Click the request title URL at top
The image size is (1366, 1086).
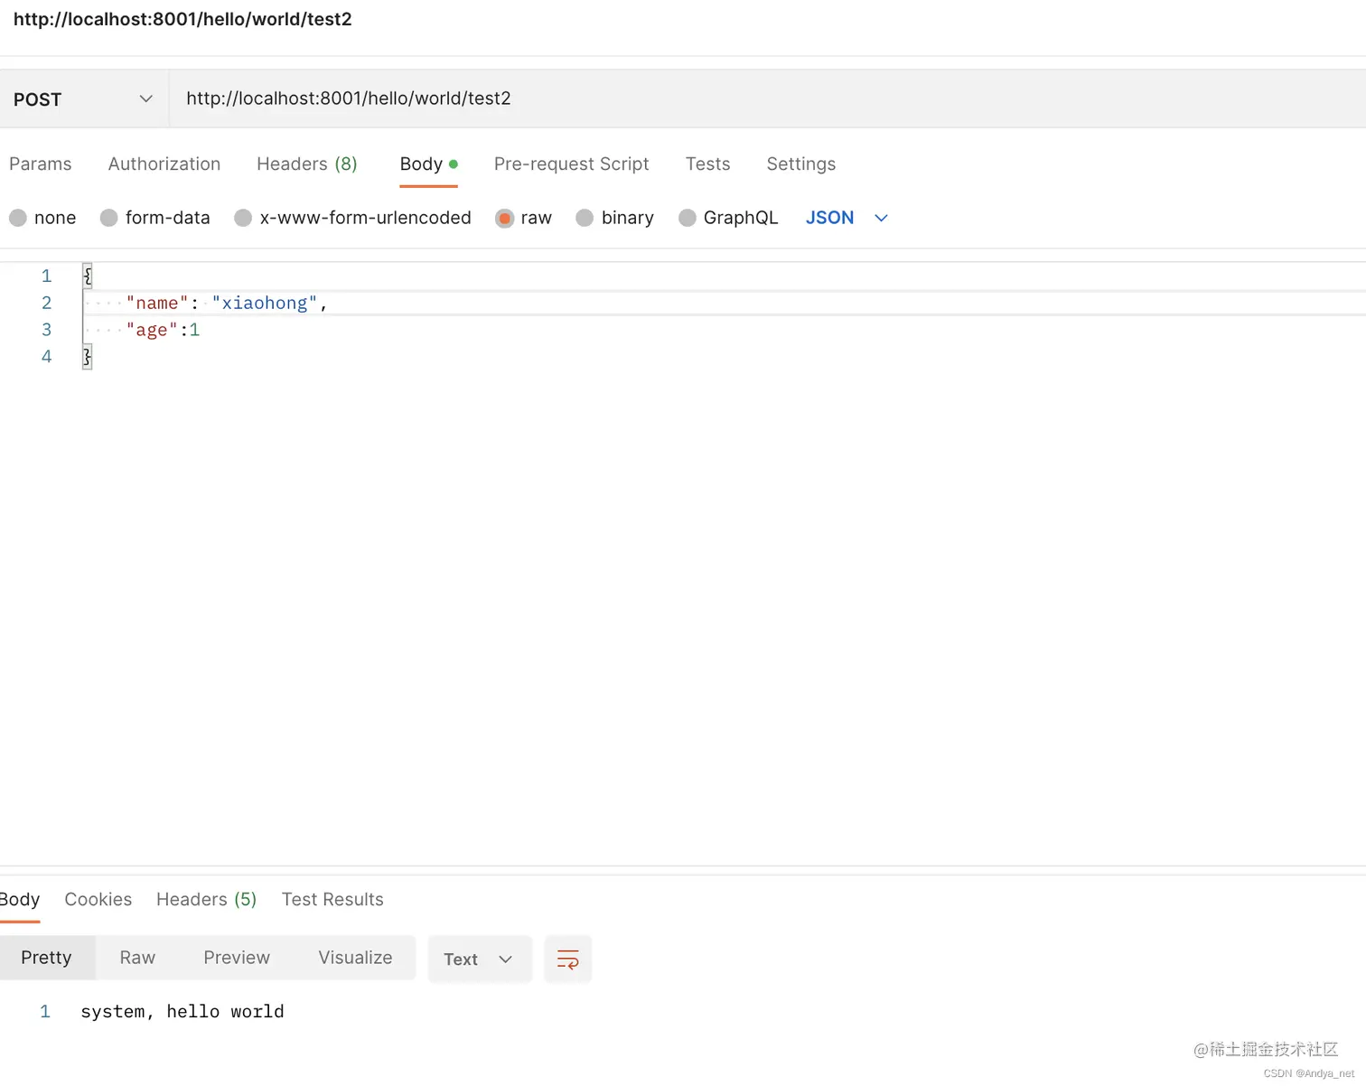pyautogui.click(x=182, y=19)
